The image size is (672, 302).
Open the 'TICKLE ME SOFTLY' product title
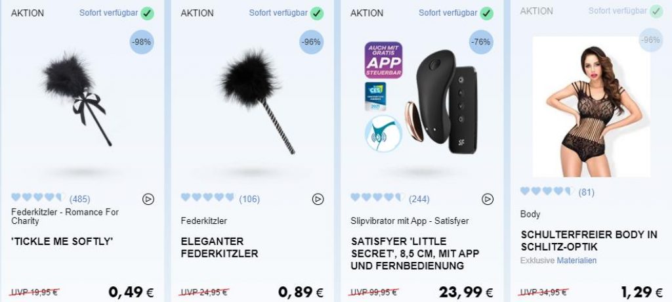point(62,242)
